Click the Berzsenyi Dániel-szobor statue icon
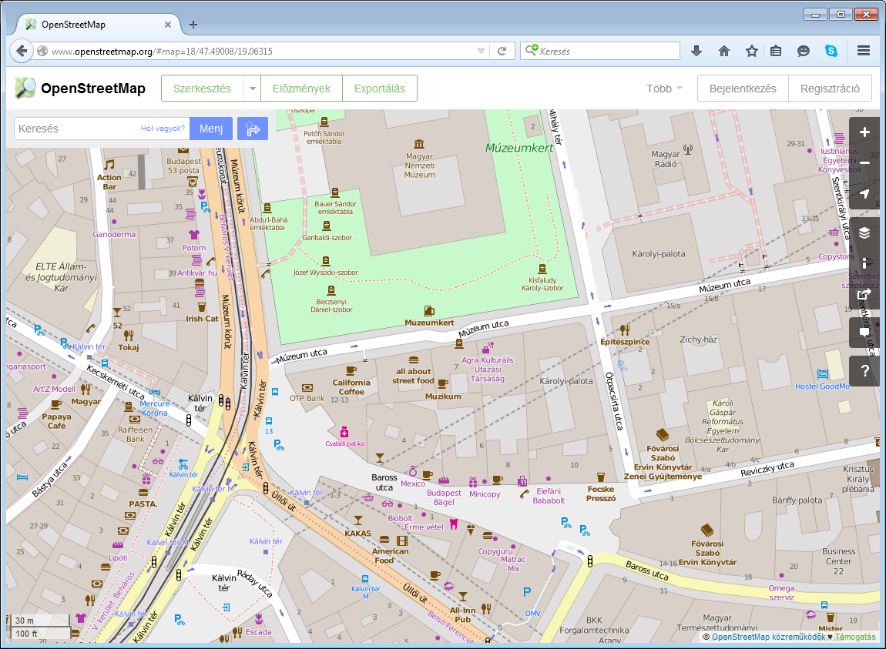The height and width of the screenshot is (649, 886). [331, 290]
